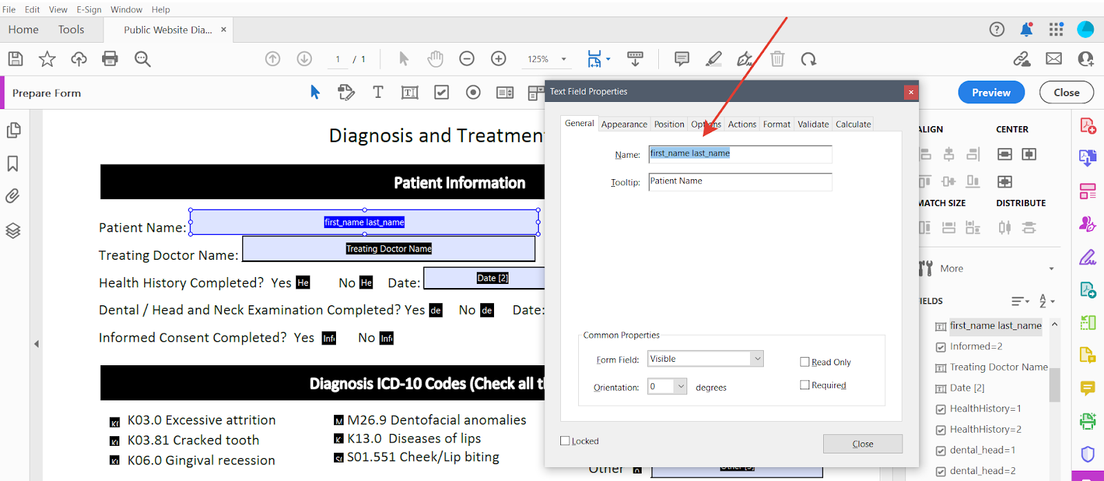Click Close button in properties dialog

click(862, 444)
